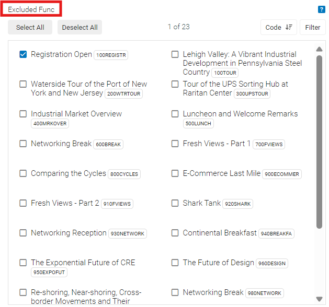Click the scrollbar up arrow

tap(319, 50)
